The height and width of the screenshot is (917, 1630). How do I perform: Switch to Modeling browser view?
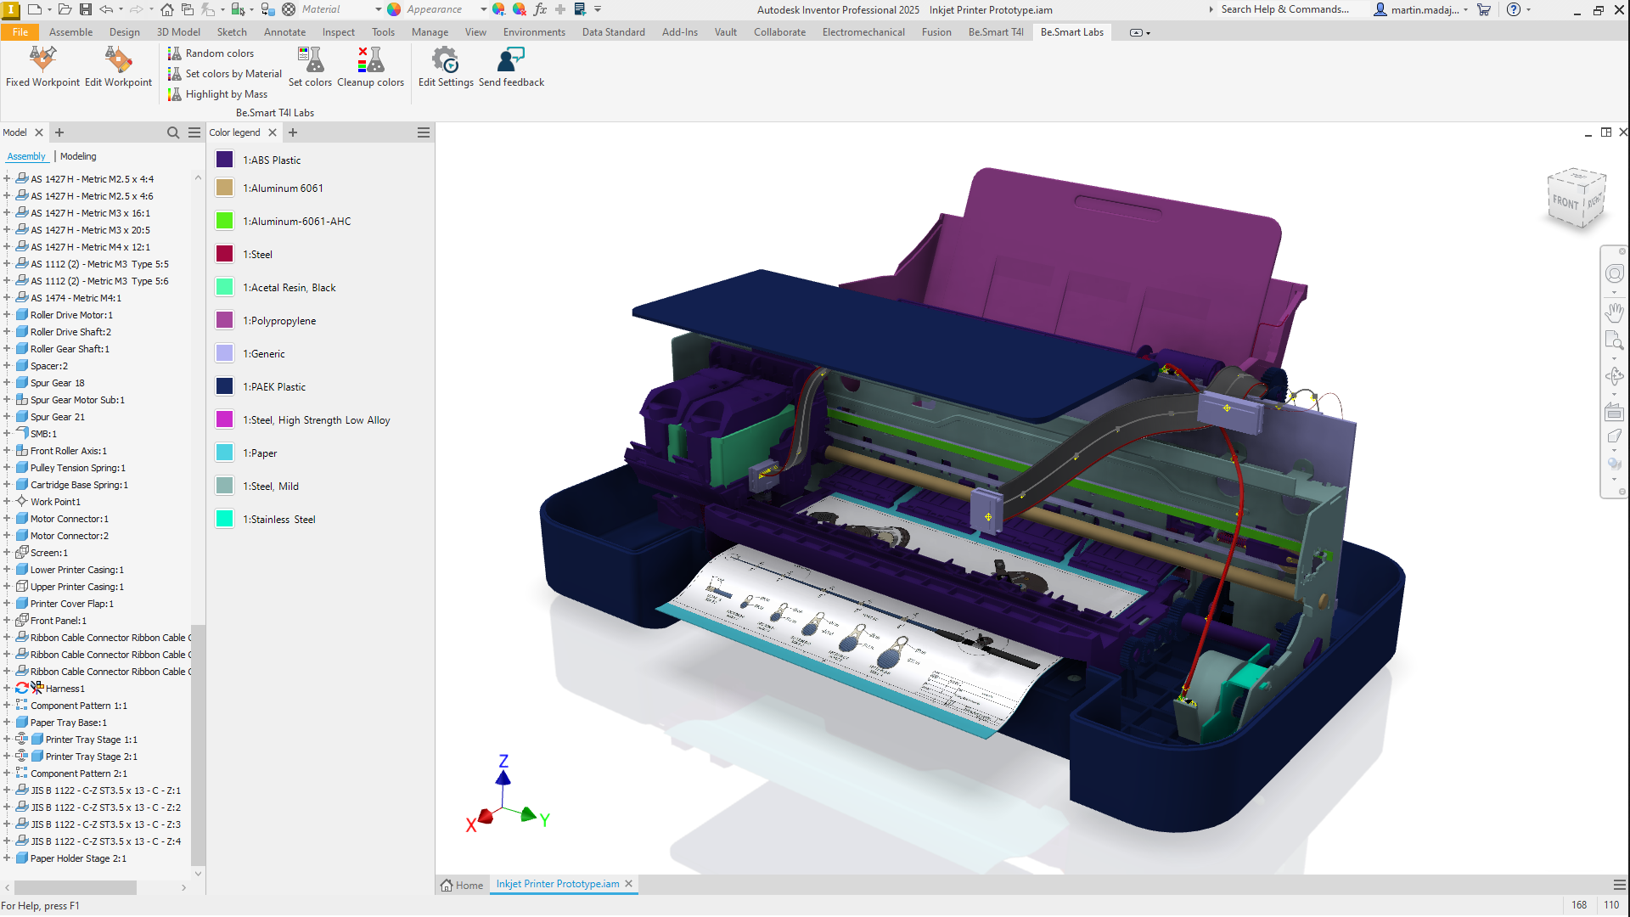[x=78, y=156]
